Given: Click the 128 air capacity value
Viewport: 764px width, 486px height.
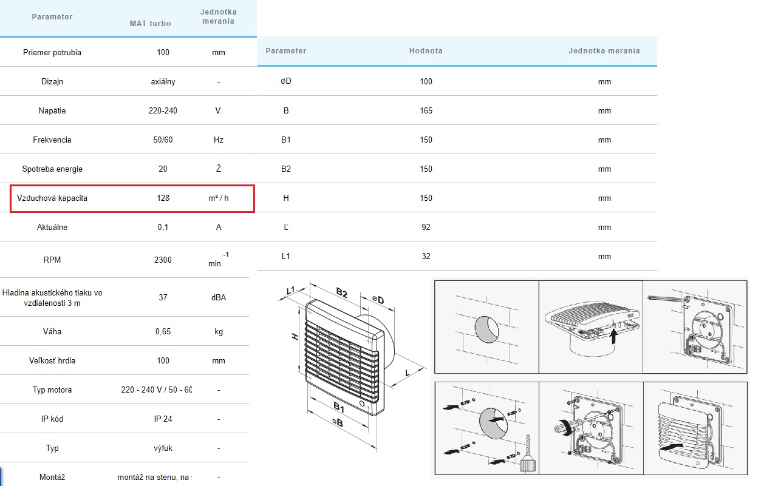Looking at the screenshot, I should tap(163, 198).
